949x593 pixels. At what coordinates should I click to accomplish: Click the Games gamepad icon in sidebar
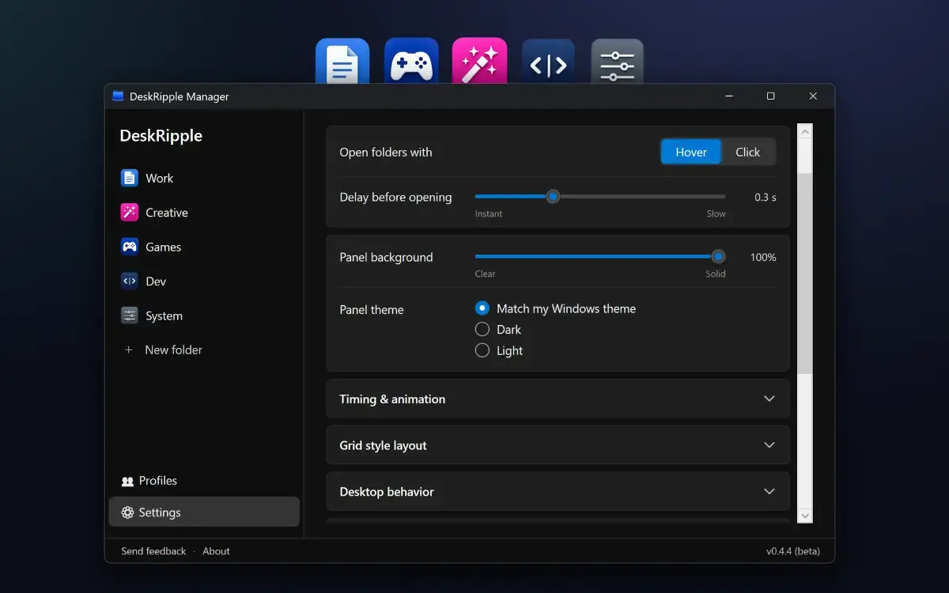coord(129,247)
